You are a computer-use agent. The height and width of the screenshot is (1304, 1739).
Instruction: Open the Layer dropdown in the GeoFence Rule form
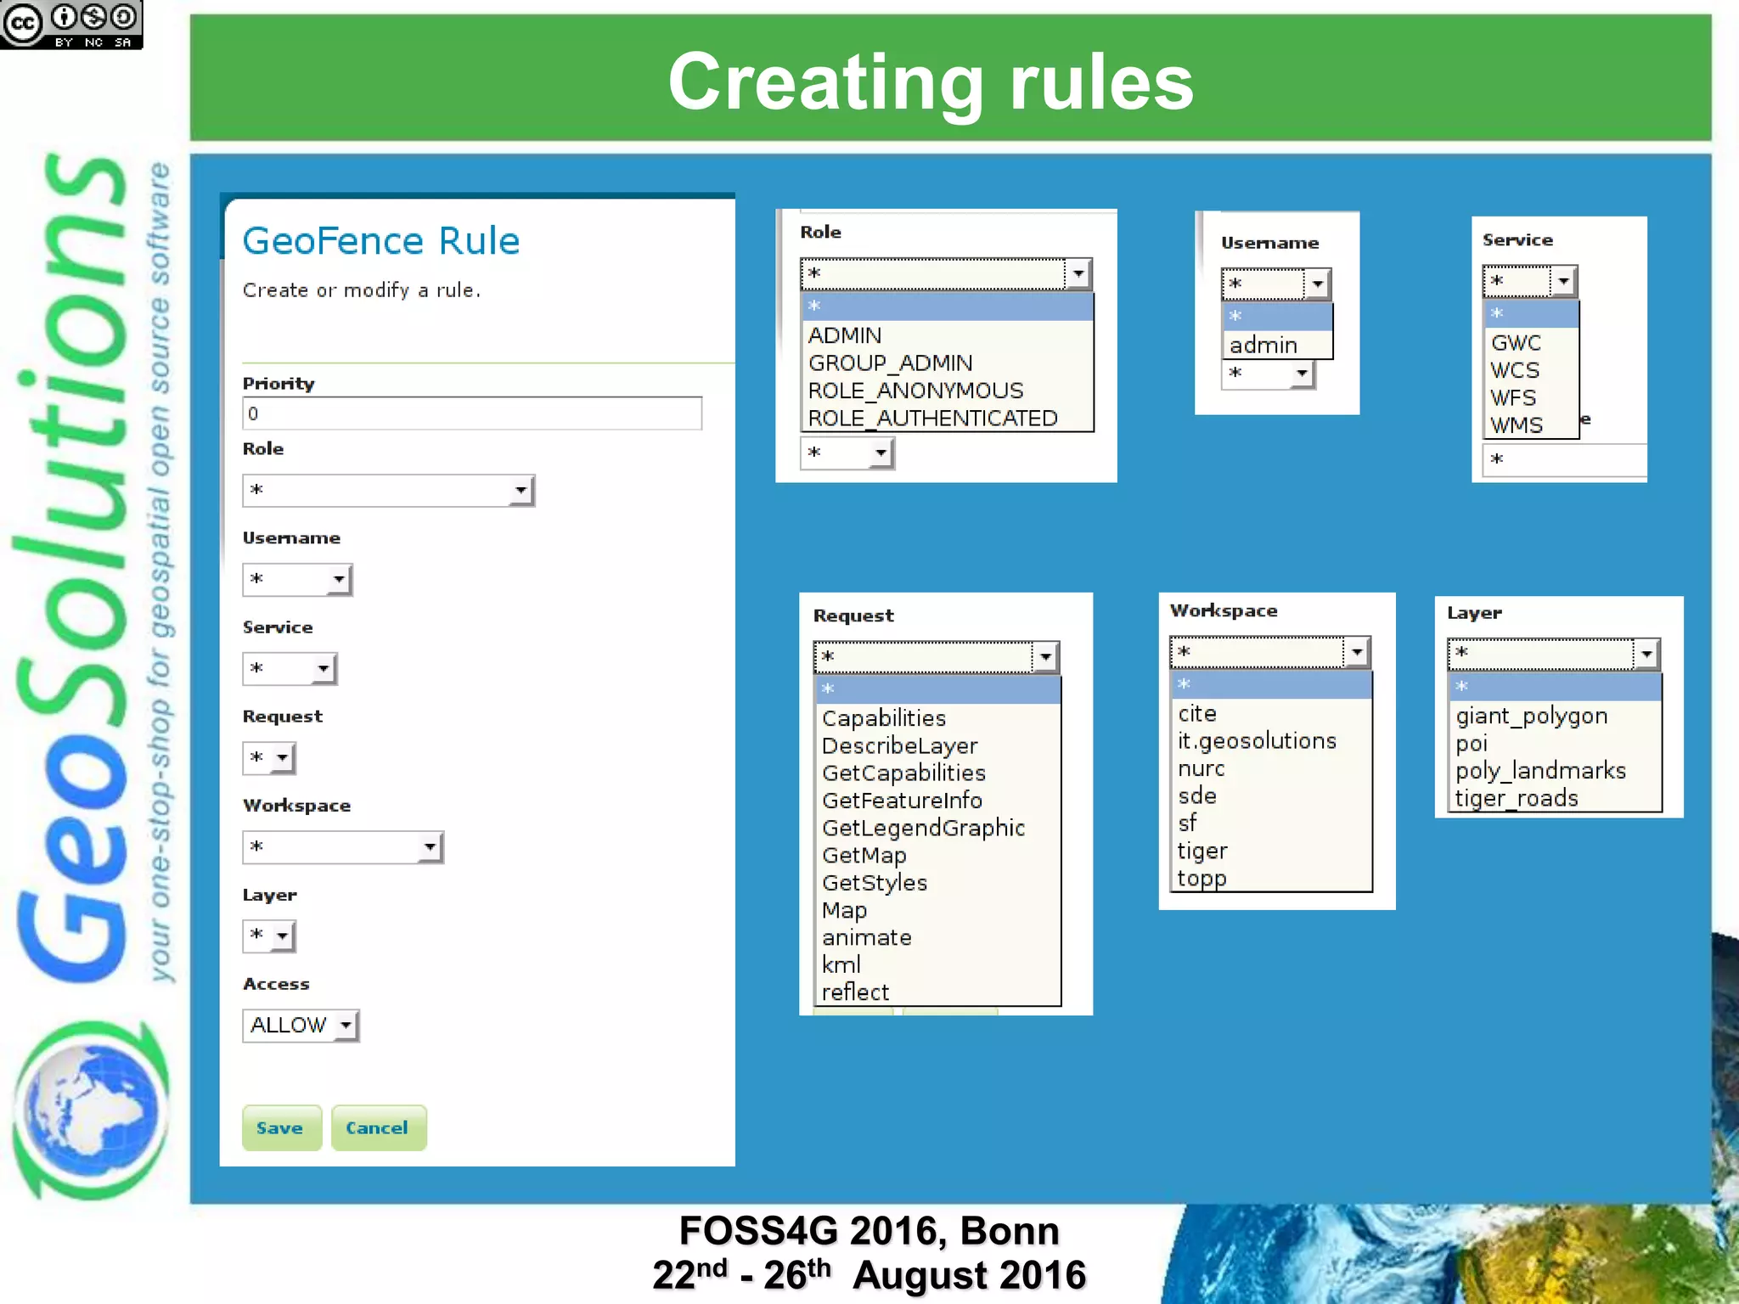pos(269,936)
